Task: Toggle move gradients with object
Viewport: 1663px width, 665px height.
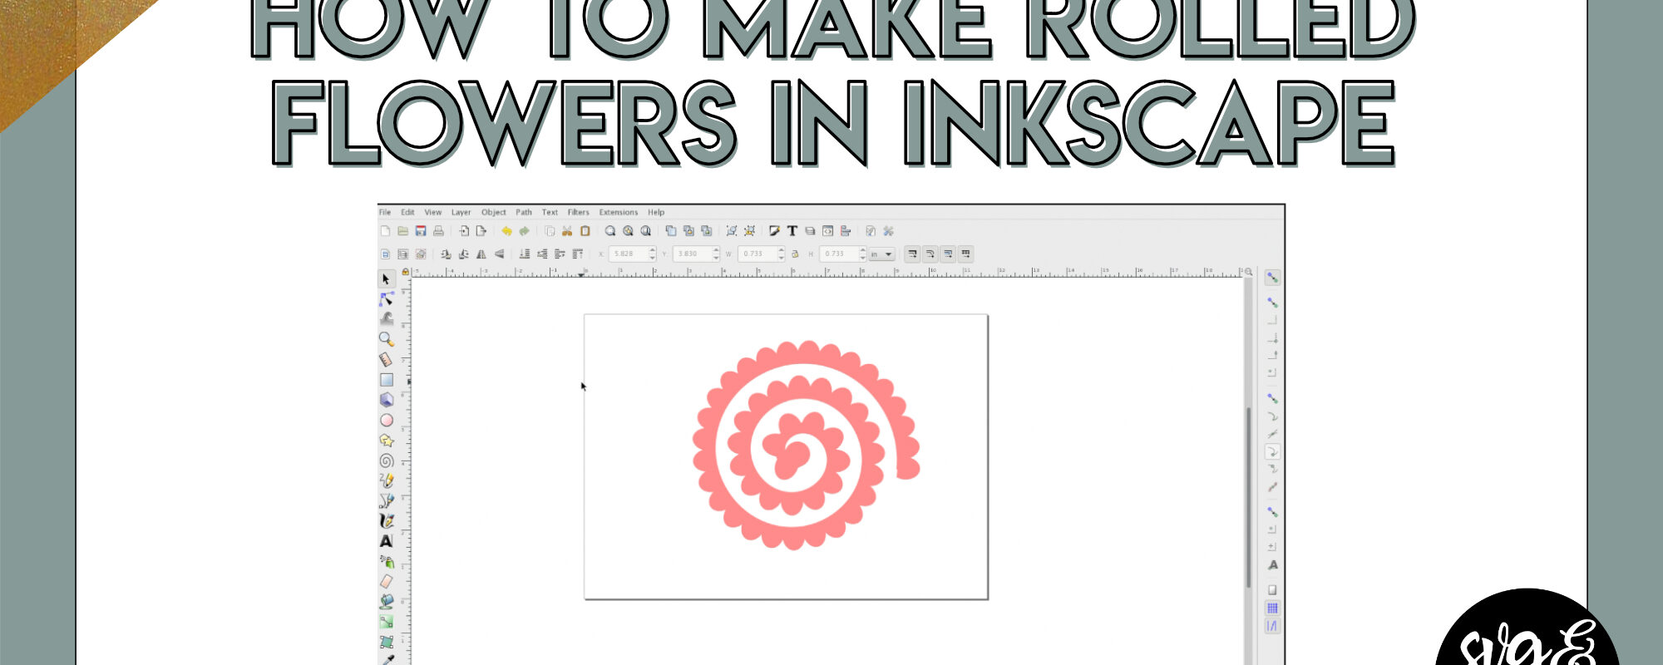Action: coord(948,254)
